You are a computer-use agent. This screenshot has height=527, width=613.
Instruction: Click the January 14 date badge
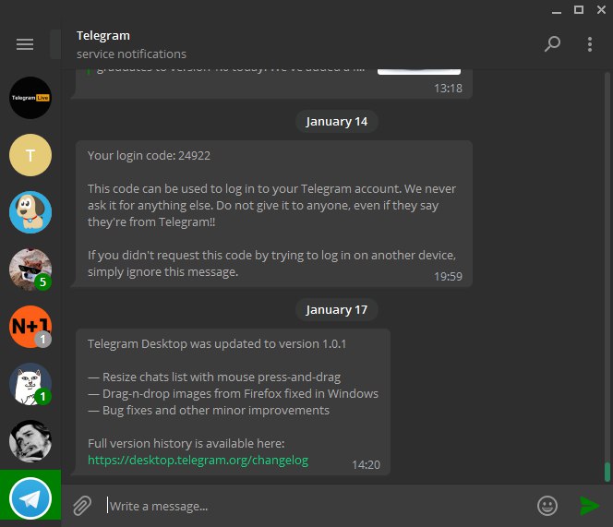coord(337,122)
